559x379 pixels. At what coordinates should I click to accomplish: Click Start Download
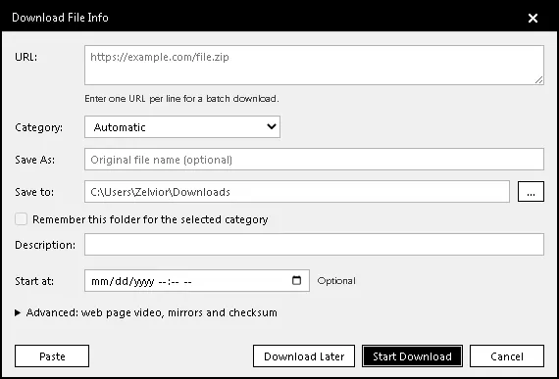coord(412,355)
